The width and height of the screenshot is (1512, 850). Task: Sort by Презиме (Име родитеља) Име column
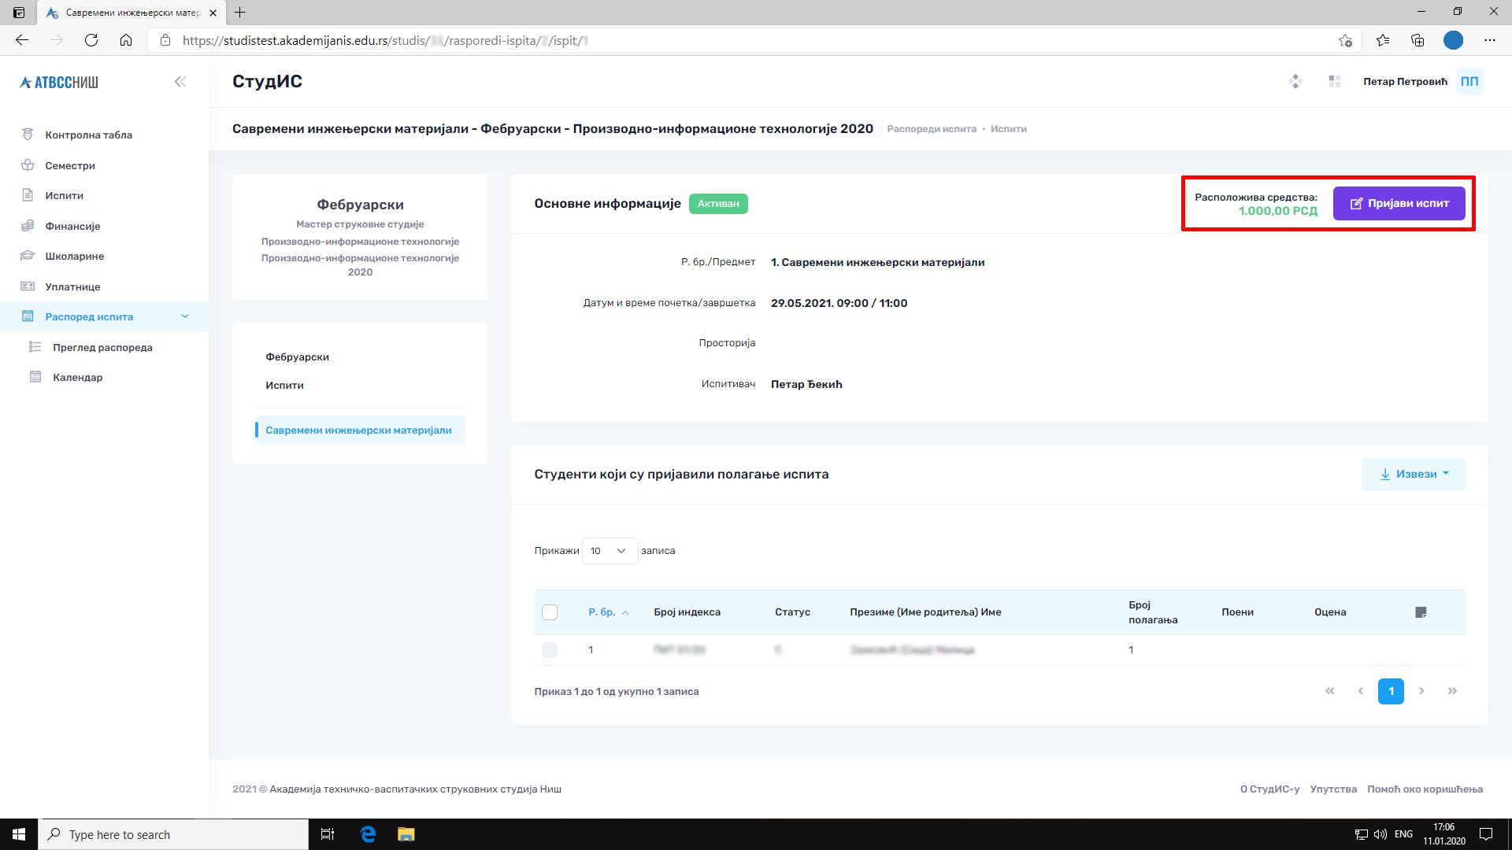coord(925,612)
